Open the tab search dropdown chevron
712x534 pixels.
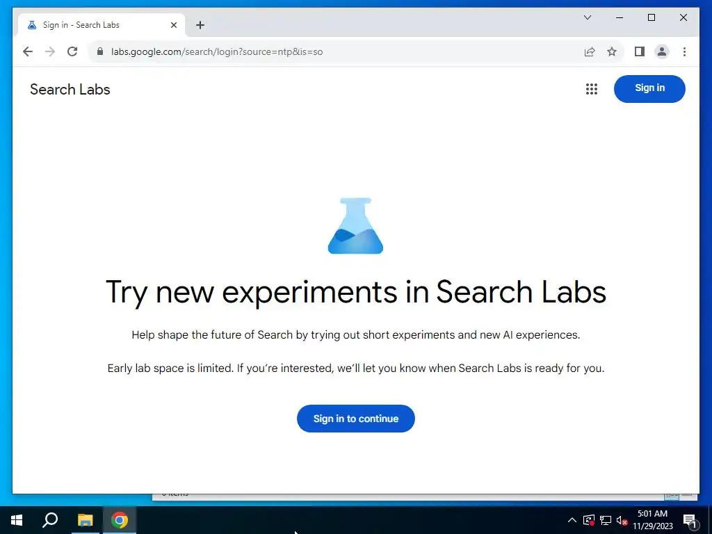(587, 17)
